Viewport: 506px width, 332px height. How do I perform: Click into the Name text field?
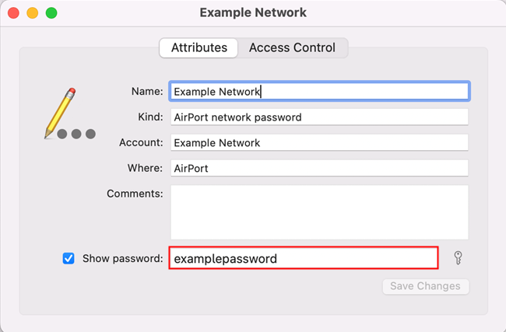click(x=319, y=91)
